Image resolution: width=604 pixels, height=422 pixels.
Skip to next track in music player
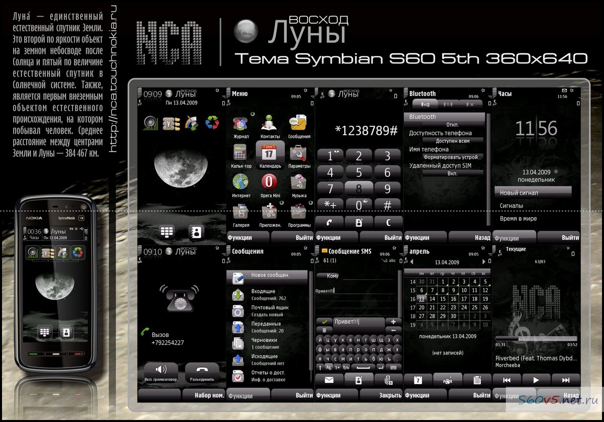[x=566, y=380]
